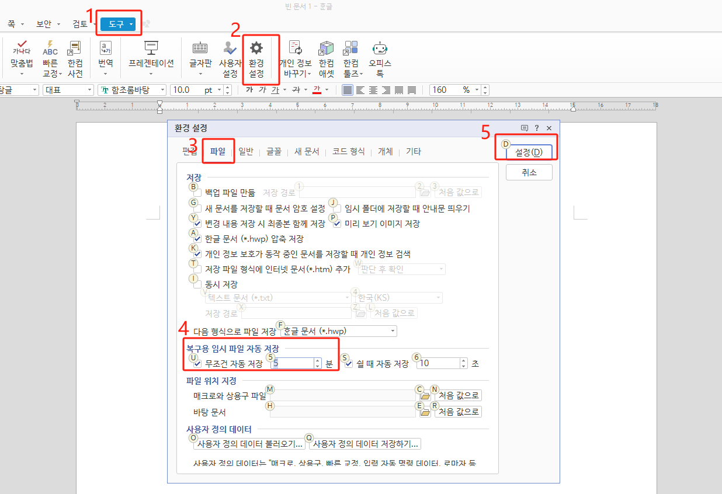722x494 pixels.
Task: Open the folder browser next to 바탕 문서
Action: pyautogui.click(x=425, y=411)
